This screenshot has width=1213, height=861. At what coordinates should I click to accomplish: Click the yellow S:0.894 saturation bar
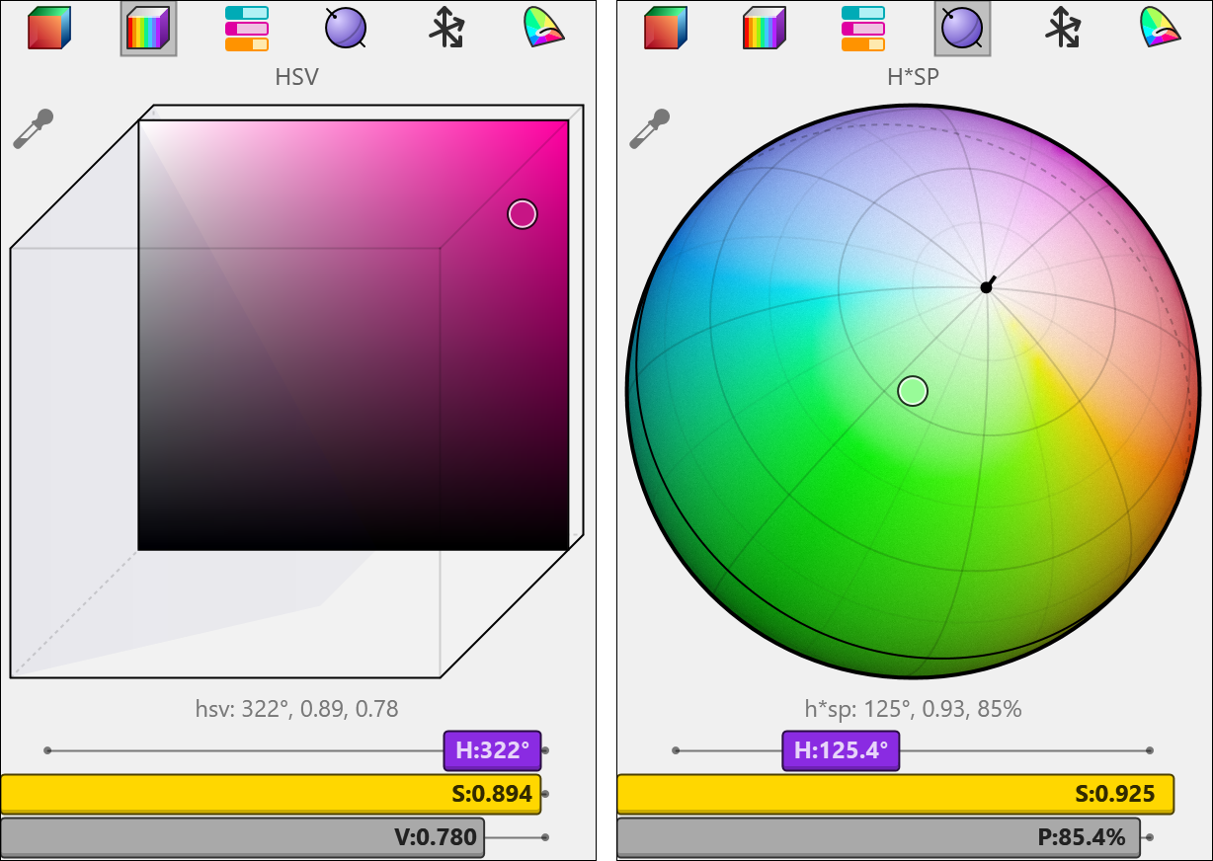click(x=271, y=794)
